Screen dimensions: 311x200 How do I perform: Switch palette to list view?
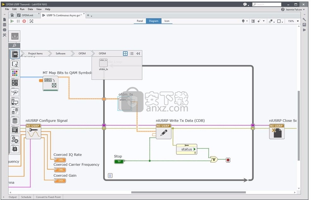132,54
